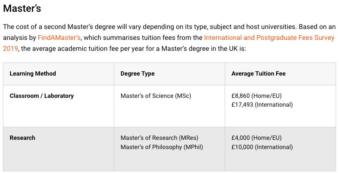
Task: Click the Master's section heading
Action: click(x=22, y=8)
